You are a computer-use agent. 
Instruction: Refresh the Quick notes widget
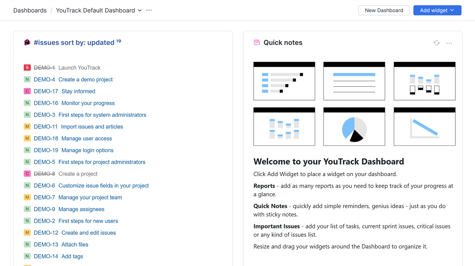tap(437, 43)
